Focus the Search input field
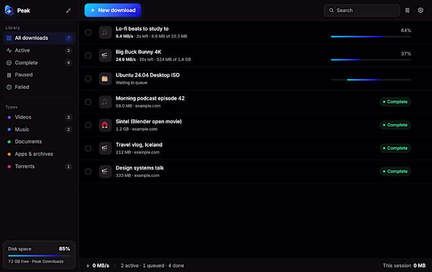This screenshot has height=272, width=432. 362,10
